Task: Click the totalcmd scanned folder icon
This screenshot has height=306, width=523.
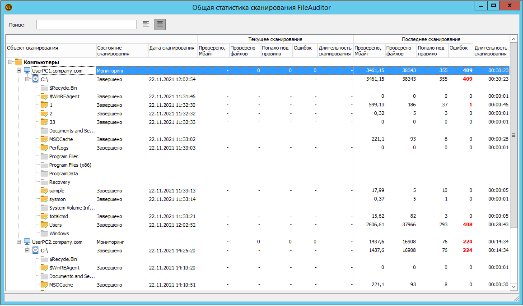Action: click(44, 217)
